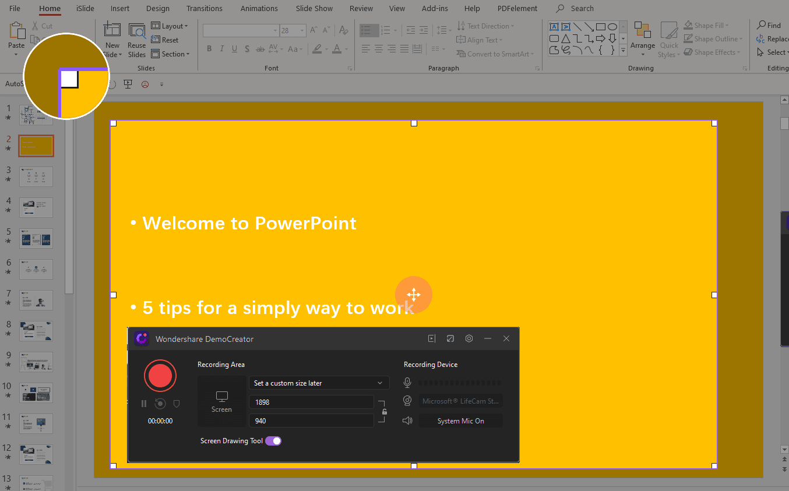Toggle the aspect ratio lock icon
The width and height of the screenshot is (789, 491).
384,412
